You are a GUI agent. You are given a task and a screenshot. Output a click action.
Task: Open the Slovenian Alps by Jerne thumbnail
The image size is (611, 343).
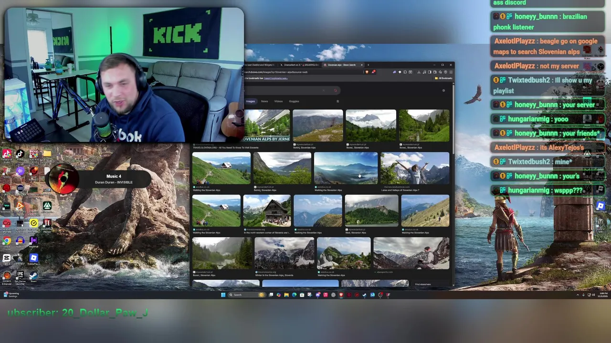(x=267, y=126)
